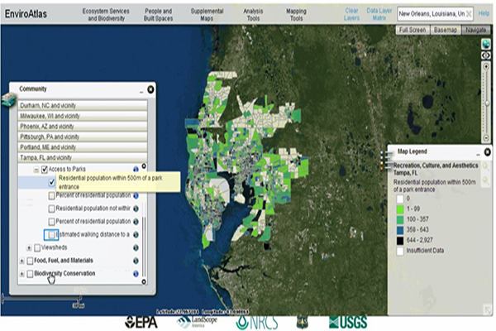Click info icon beside Viewsheds
This screenshot has width=496, height=331.
tap(135, 247)
